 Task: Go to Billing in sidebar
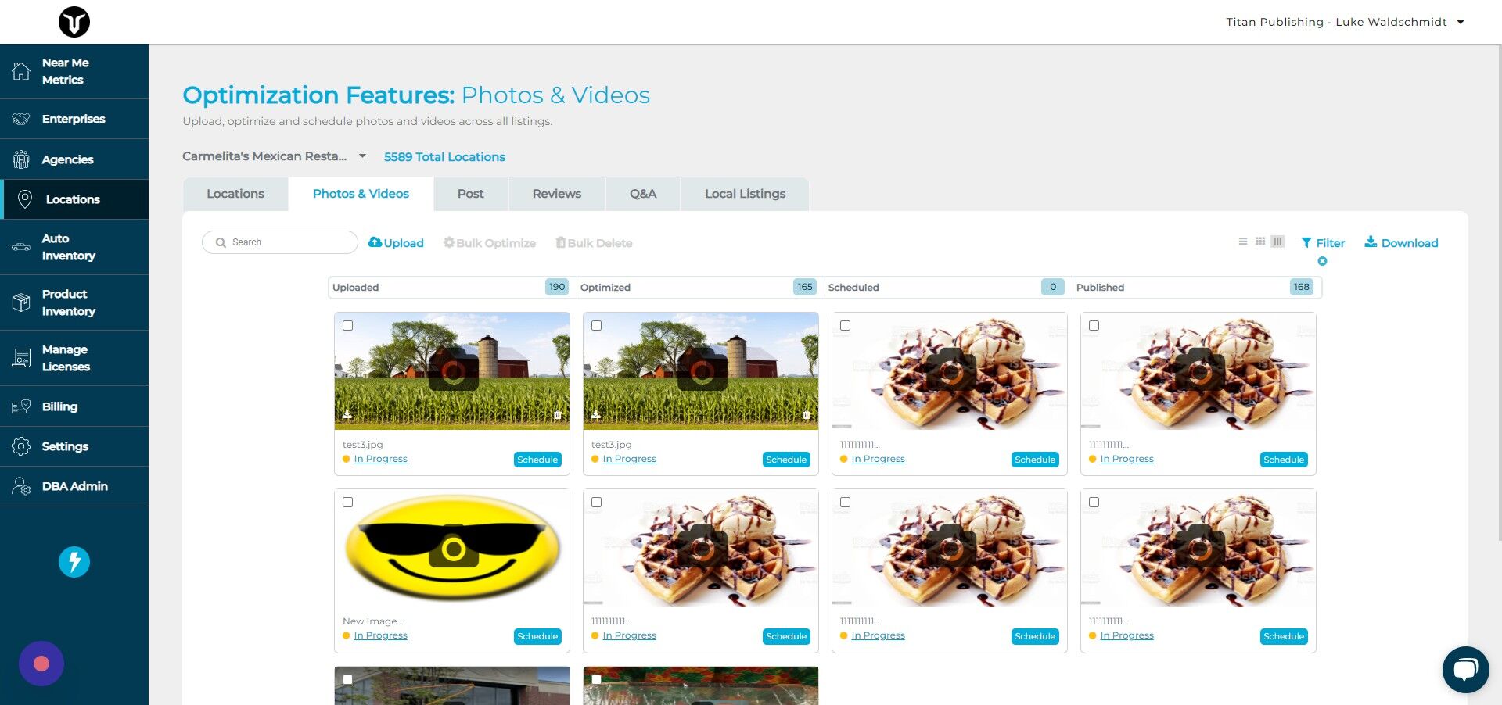[x=74, y=406]
